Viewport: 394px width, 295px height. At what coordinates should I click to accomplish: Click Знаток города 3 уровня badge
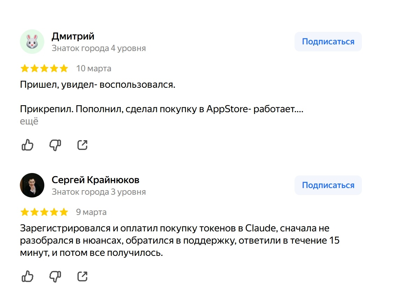point(99,192)
